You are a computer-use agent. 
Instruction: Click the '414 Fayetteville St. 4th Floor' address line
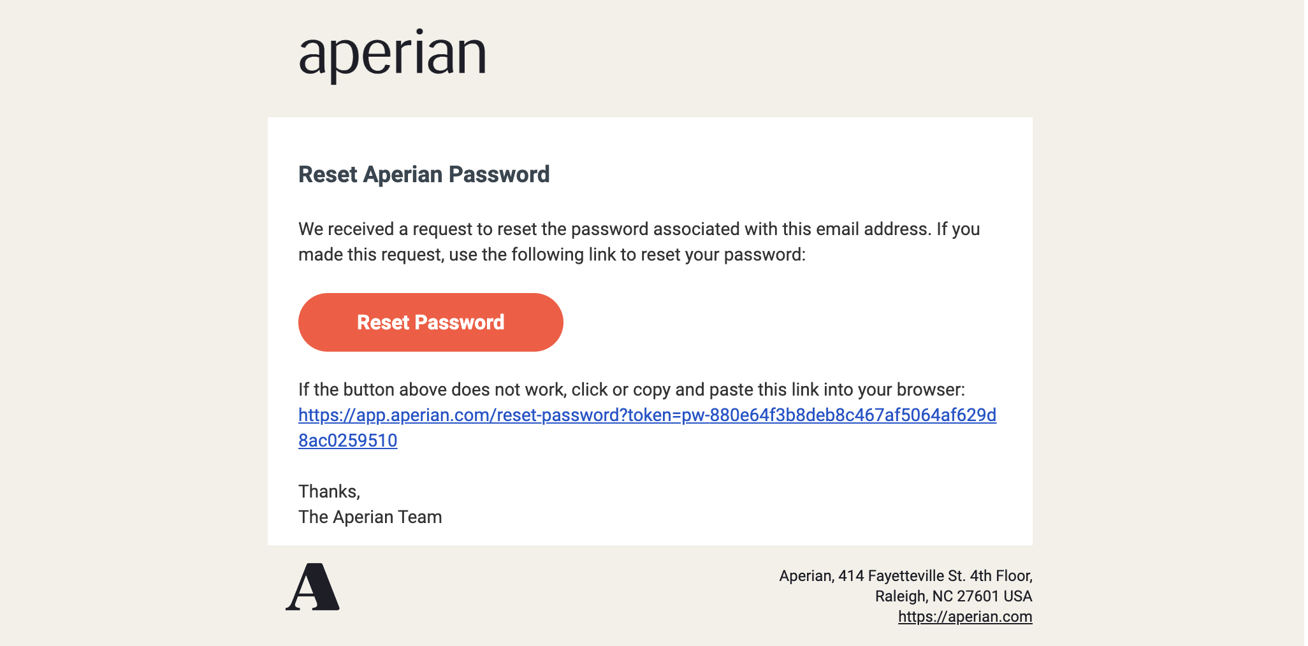[935, 576]
